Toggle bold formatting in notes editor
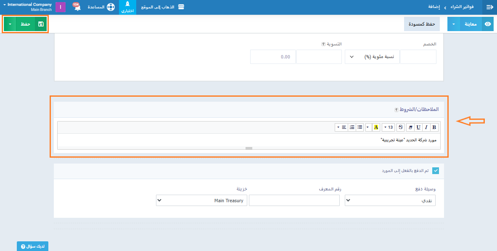Image resolution: width=497 pixels, height=251 pixels. 434,127
